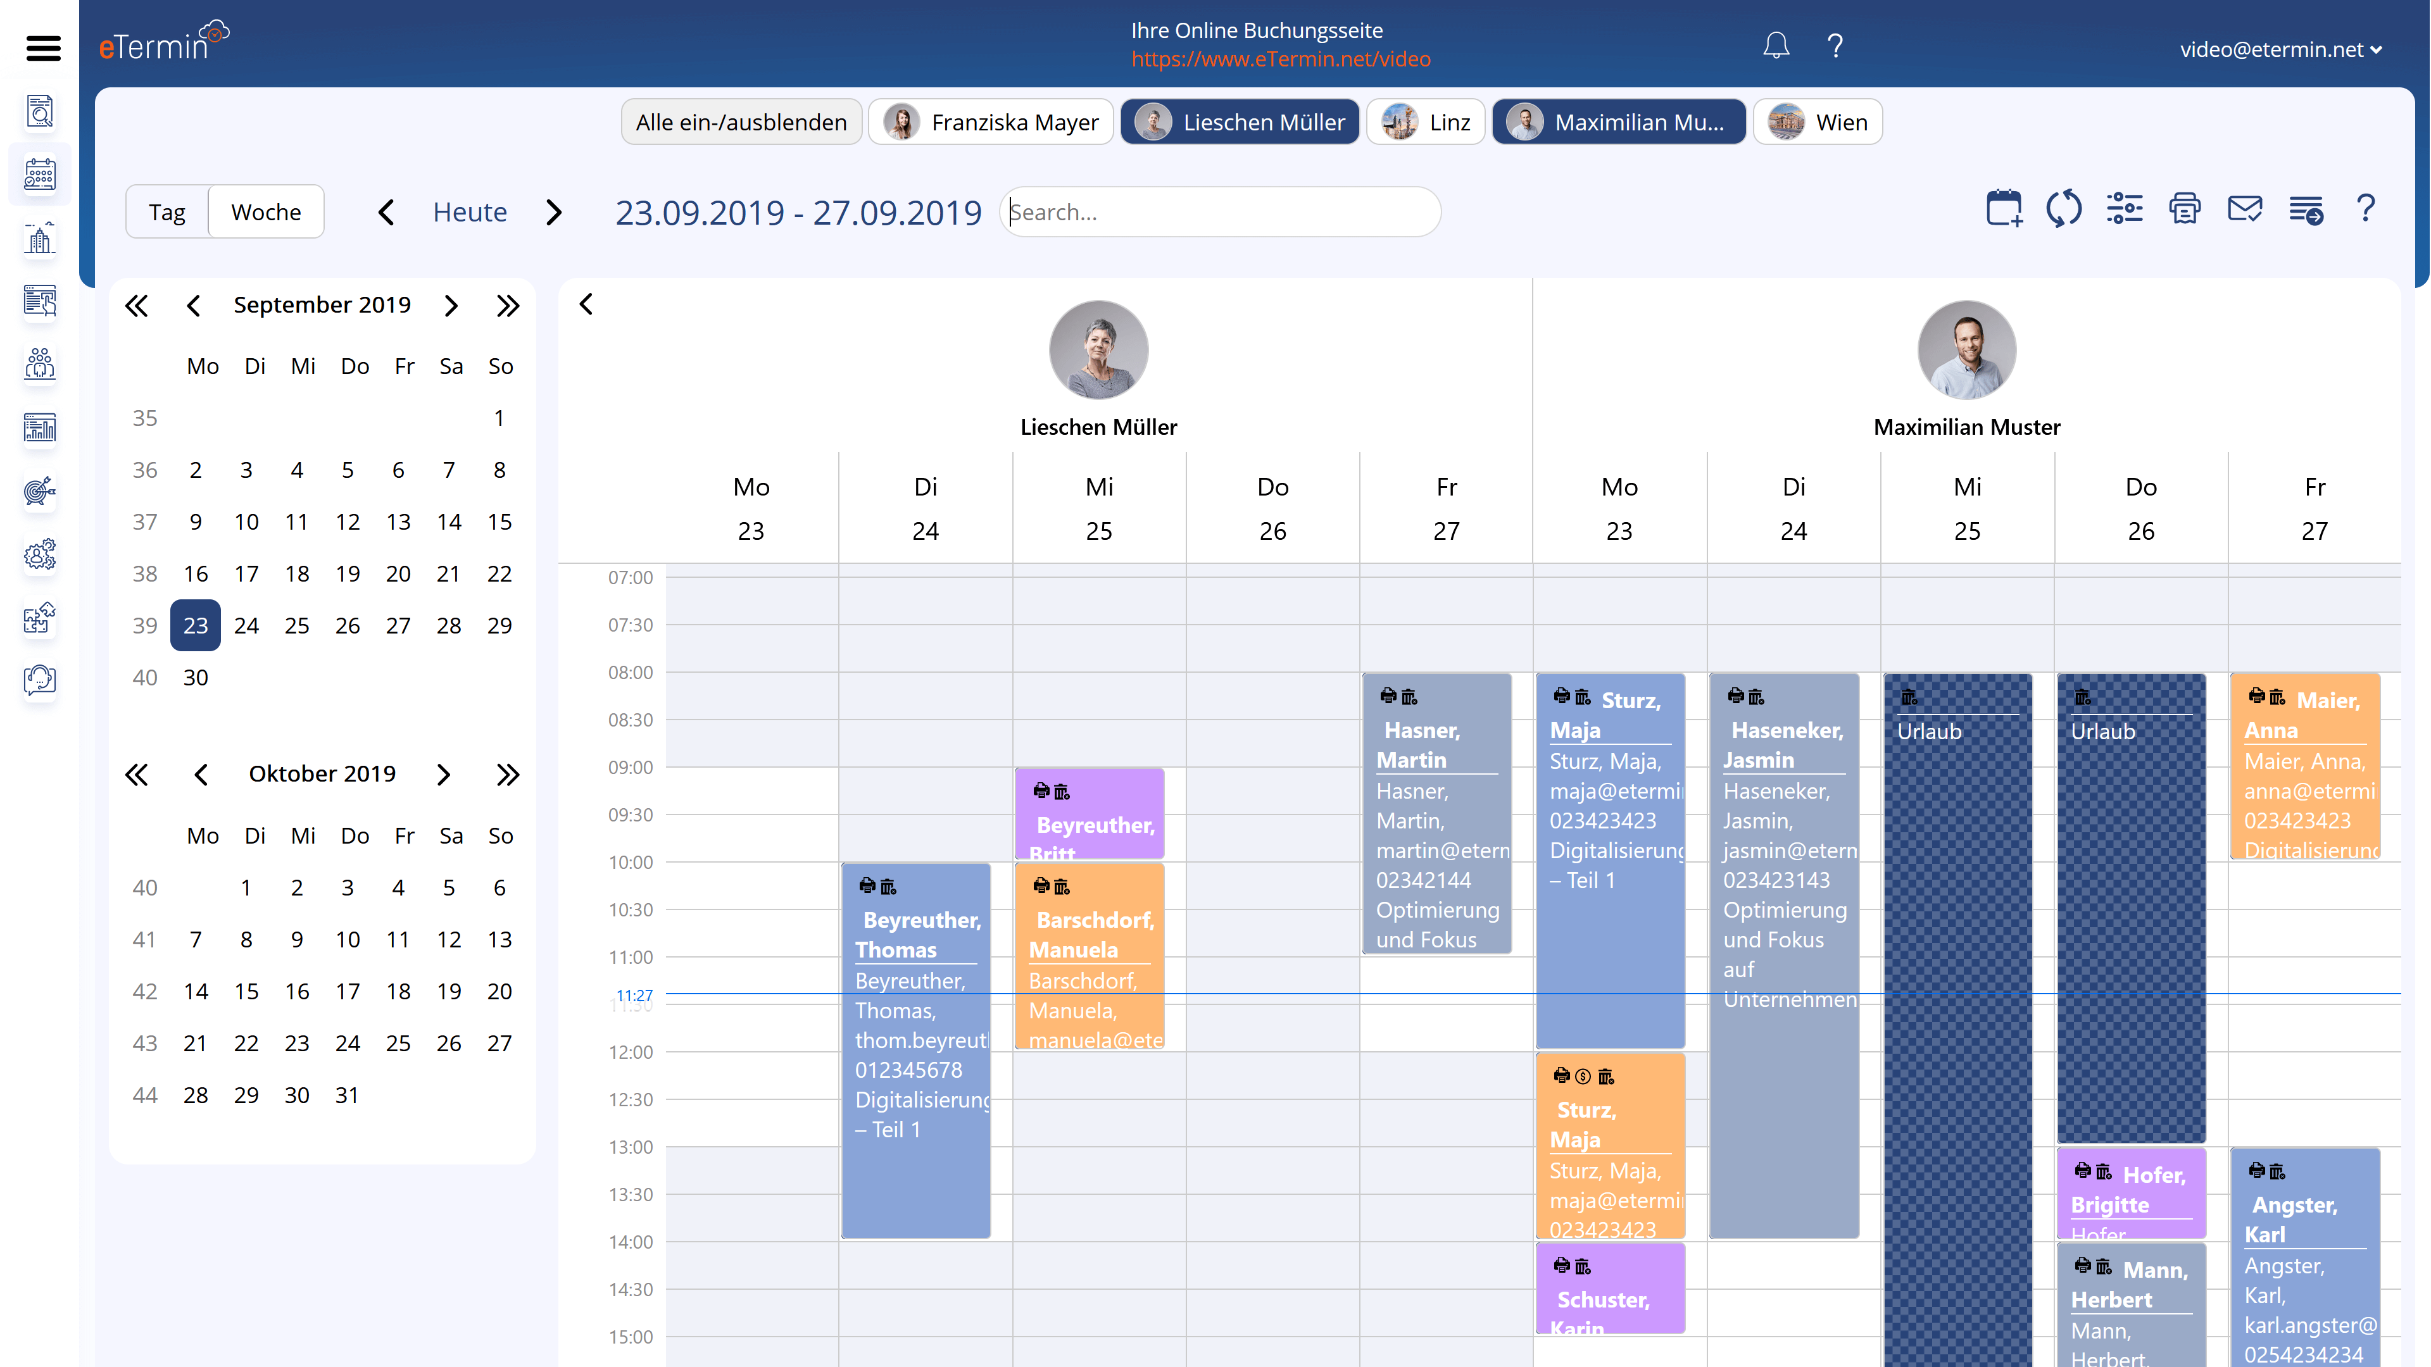Open the customers group sidebar icon
This screenshot has height=1367, width=2431.
pos(40,364)
